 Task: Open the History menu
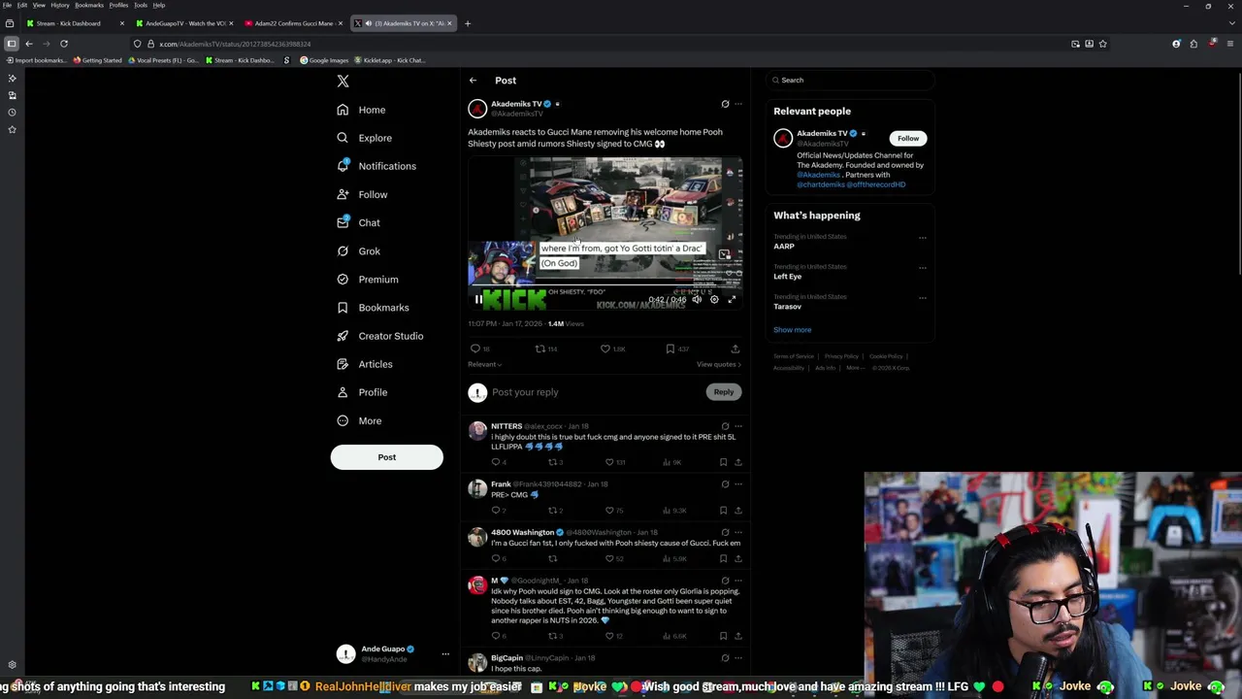pos(60,5)
